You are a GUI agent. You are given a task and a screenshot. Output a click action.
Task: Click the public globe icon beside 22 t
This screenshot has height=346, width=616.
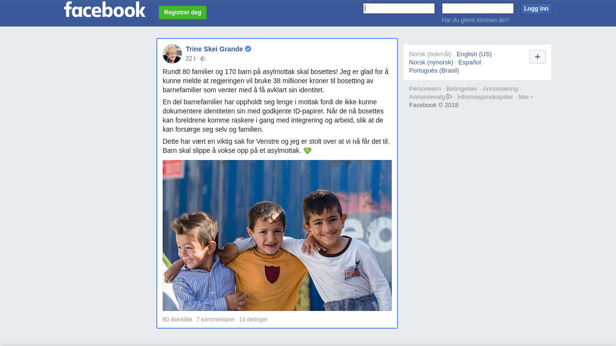(x=203, y=59)
